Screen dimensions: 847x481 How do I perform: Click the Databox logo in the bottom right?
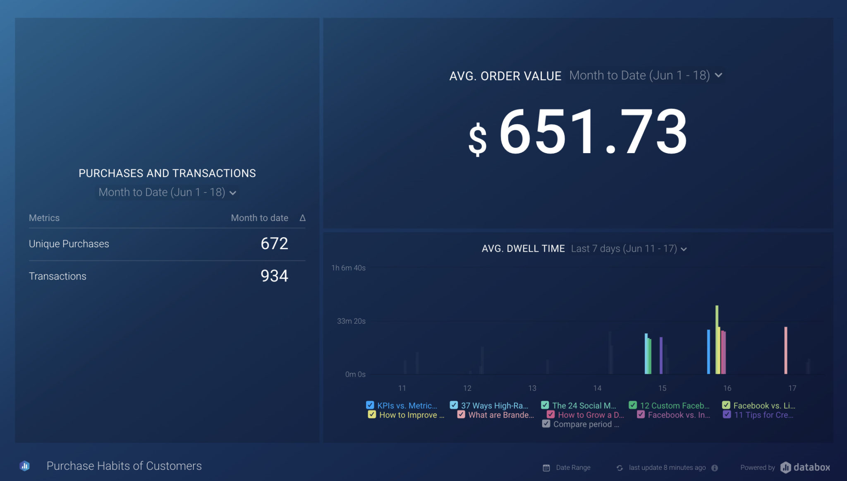click(804, 467)
